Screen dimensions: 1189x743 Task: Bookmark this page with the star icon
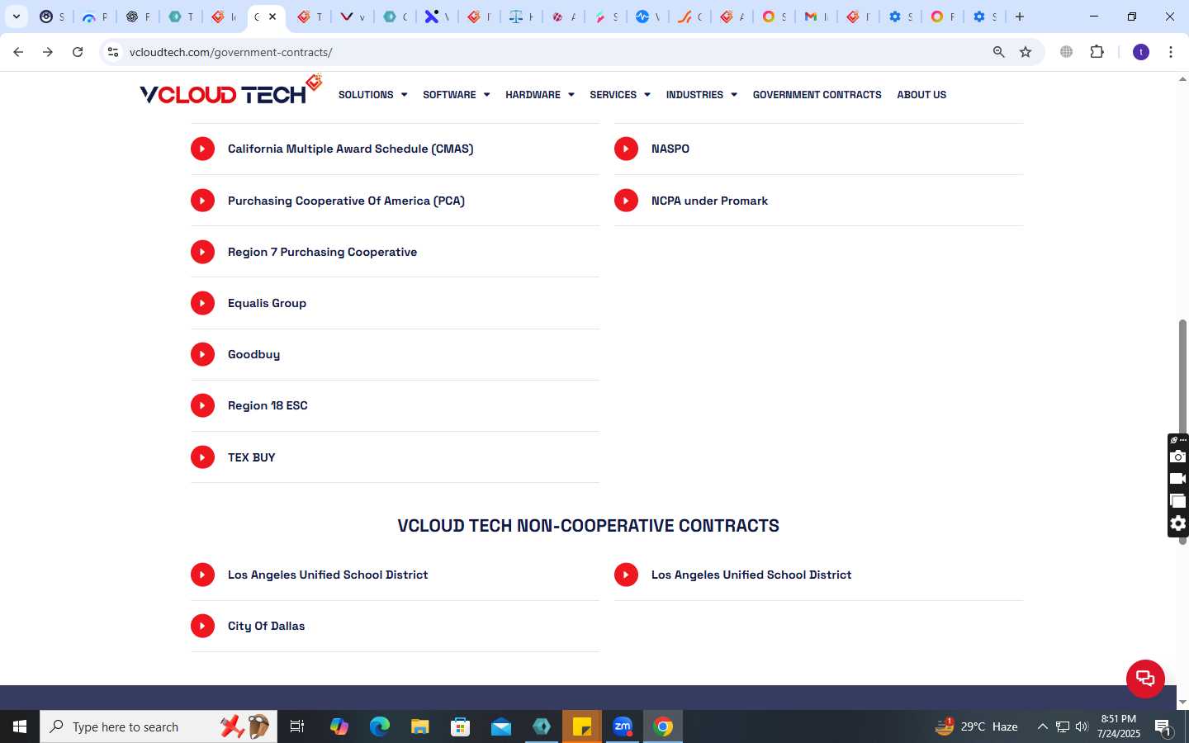click(1026, 52)
